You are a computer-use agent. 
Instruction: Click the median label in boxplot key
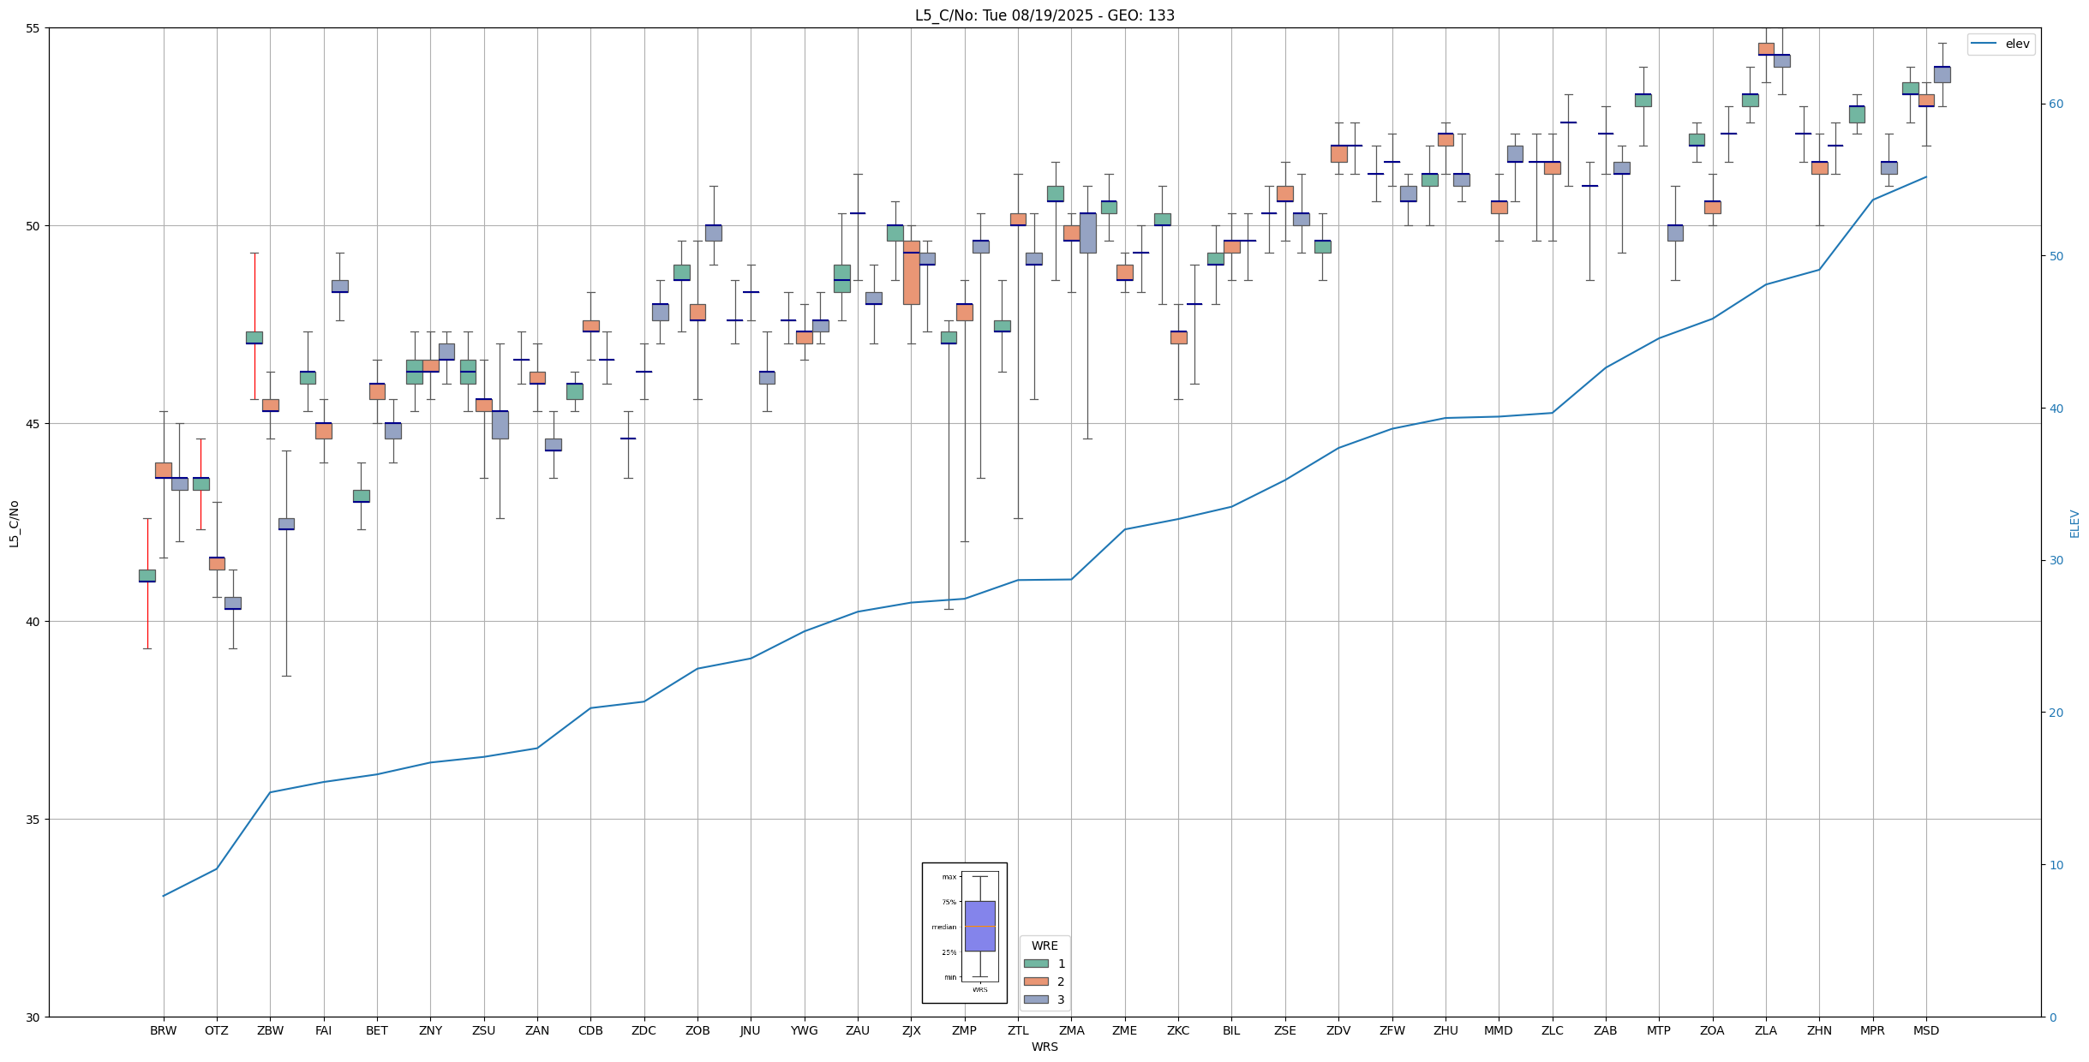tap(943, 927)
